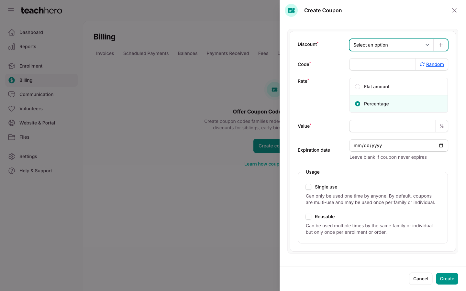
Task: Close the Create Coupon panel
Action: click(454, 10)
